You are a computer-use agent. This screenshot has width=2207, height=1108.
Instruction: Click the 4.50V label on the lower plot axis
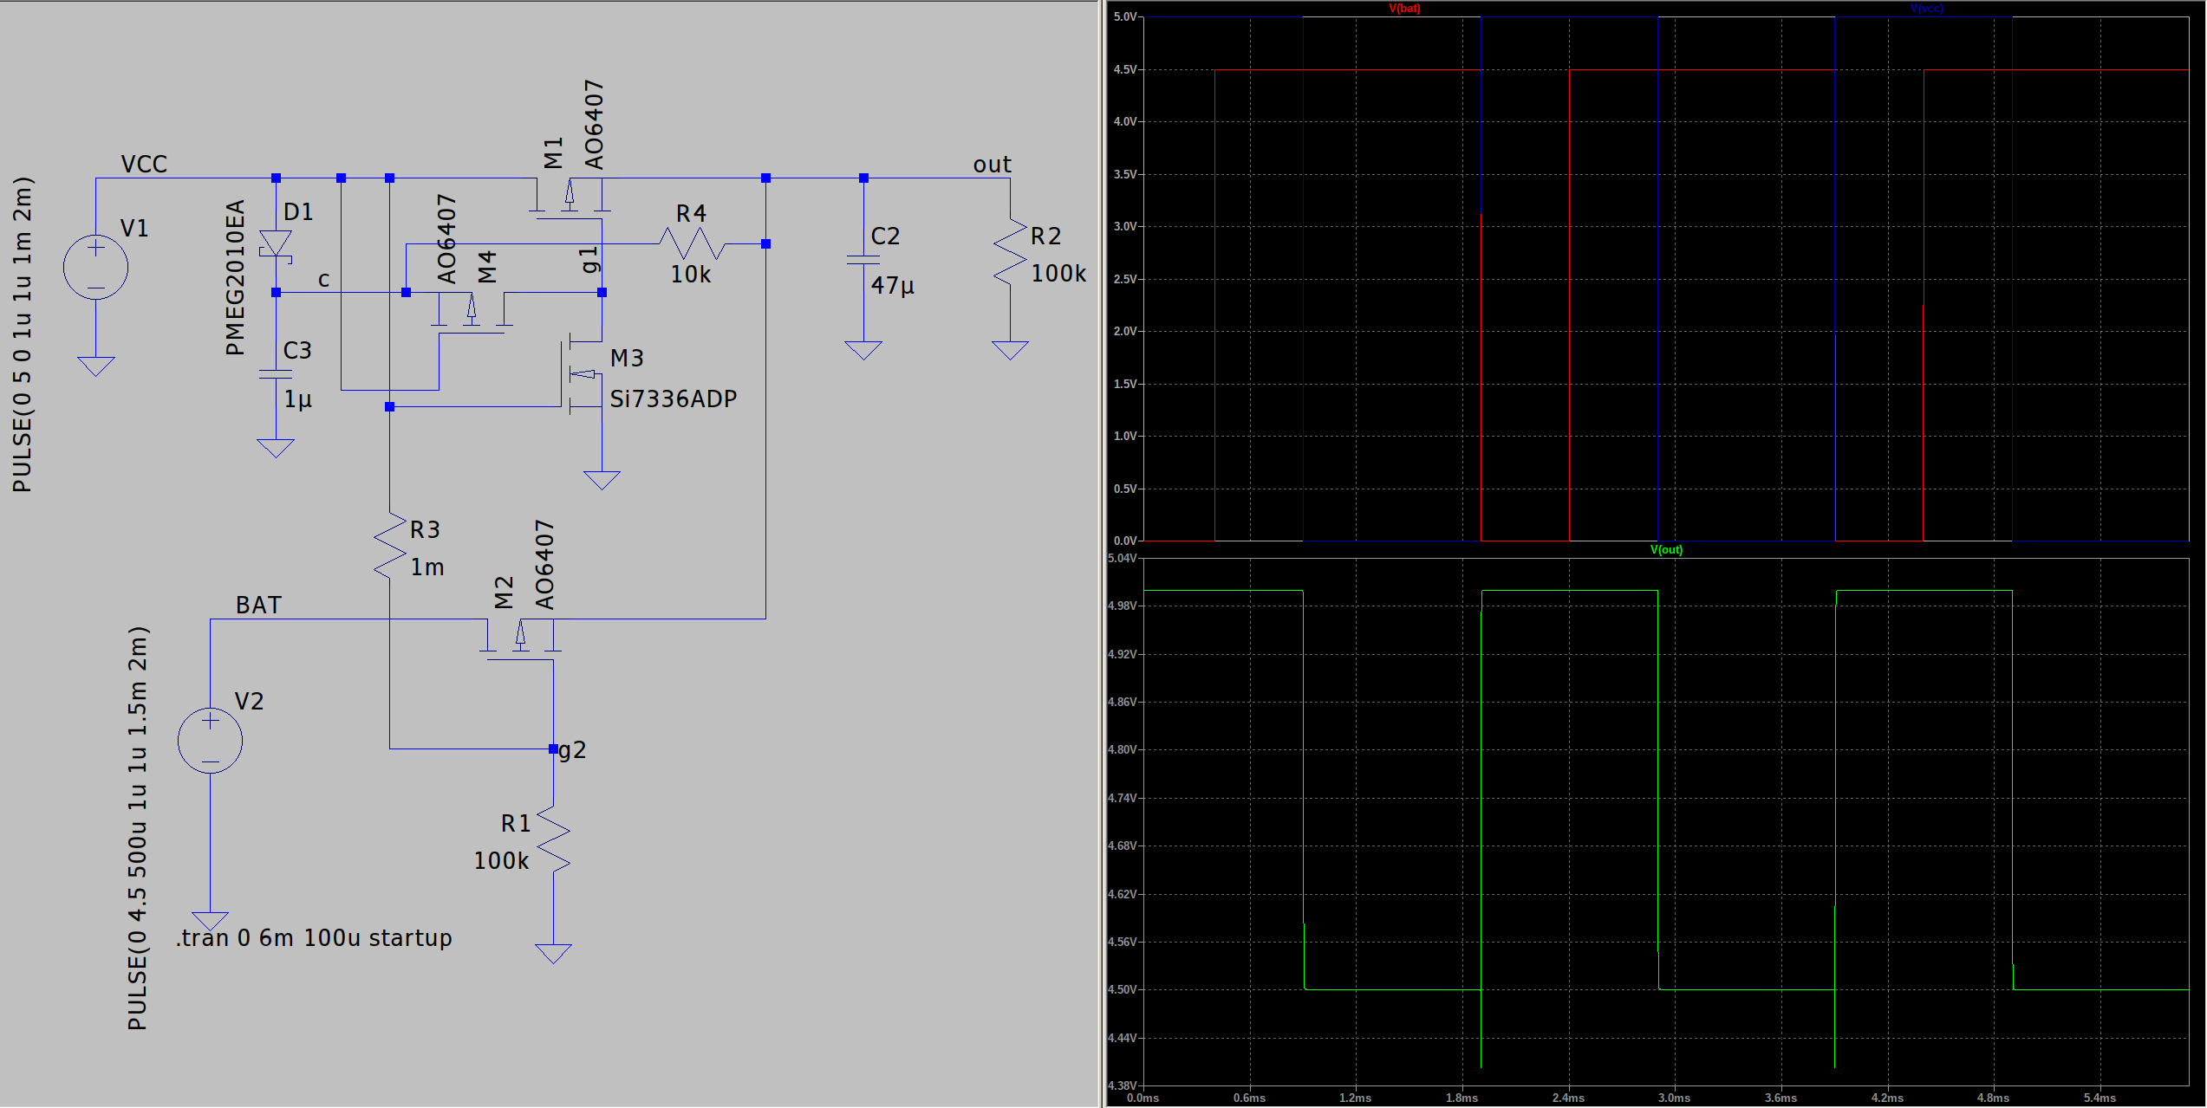1123,989
